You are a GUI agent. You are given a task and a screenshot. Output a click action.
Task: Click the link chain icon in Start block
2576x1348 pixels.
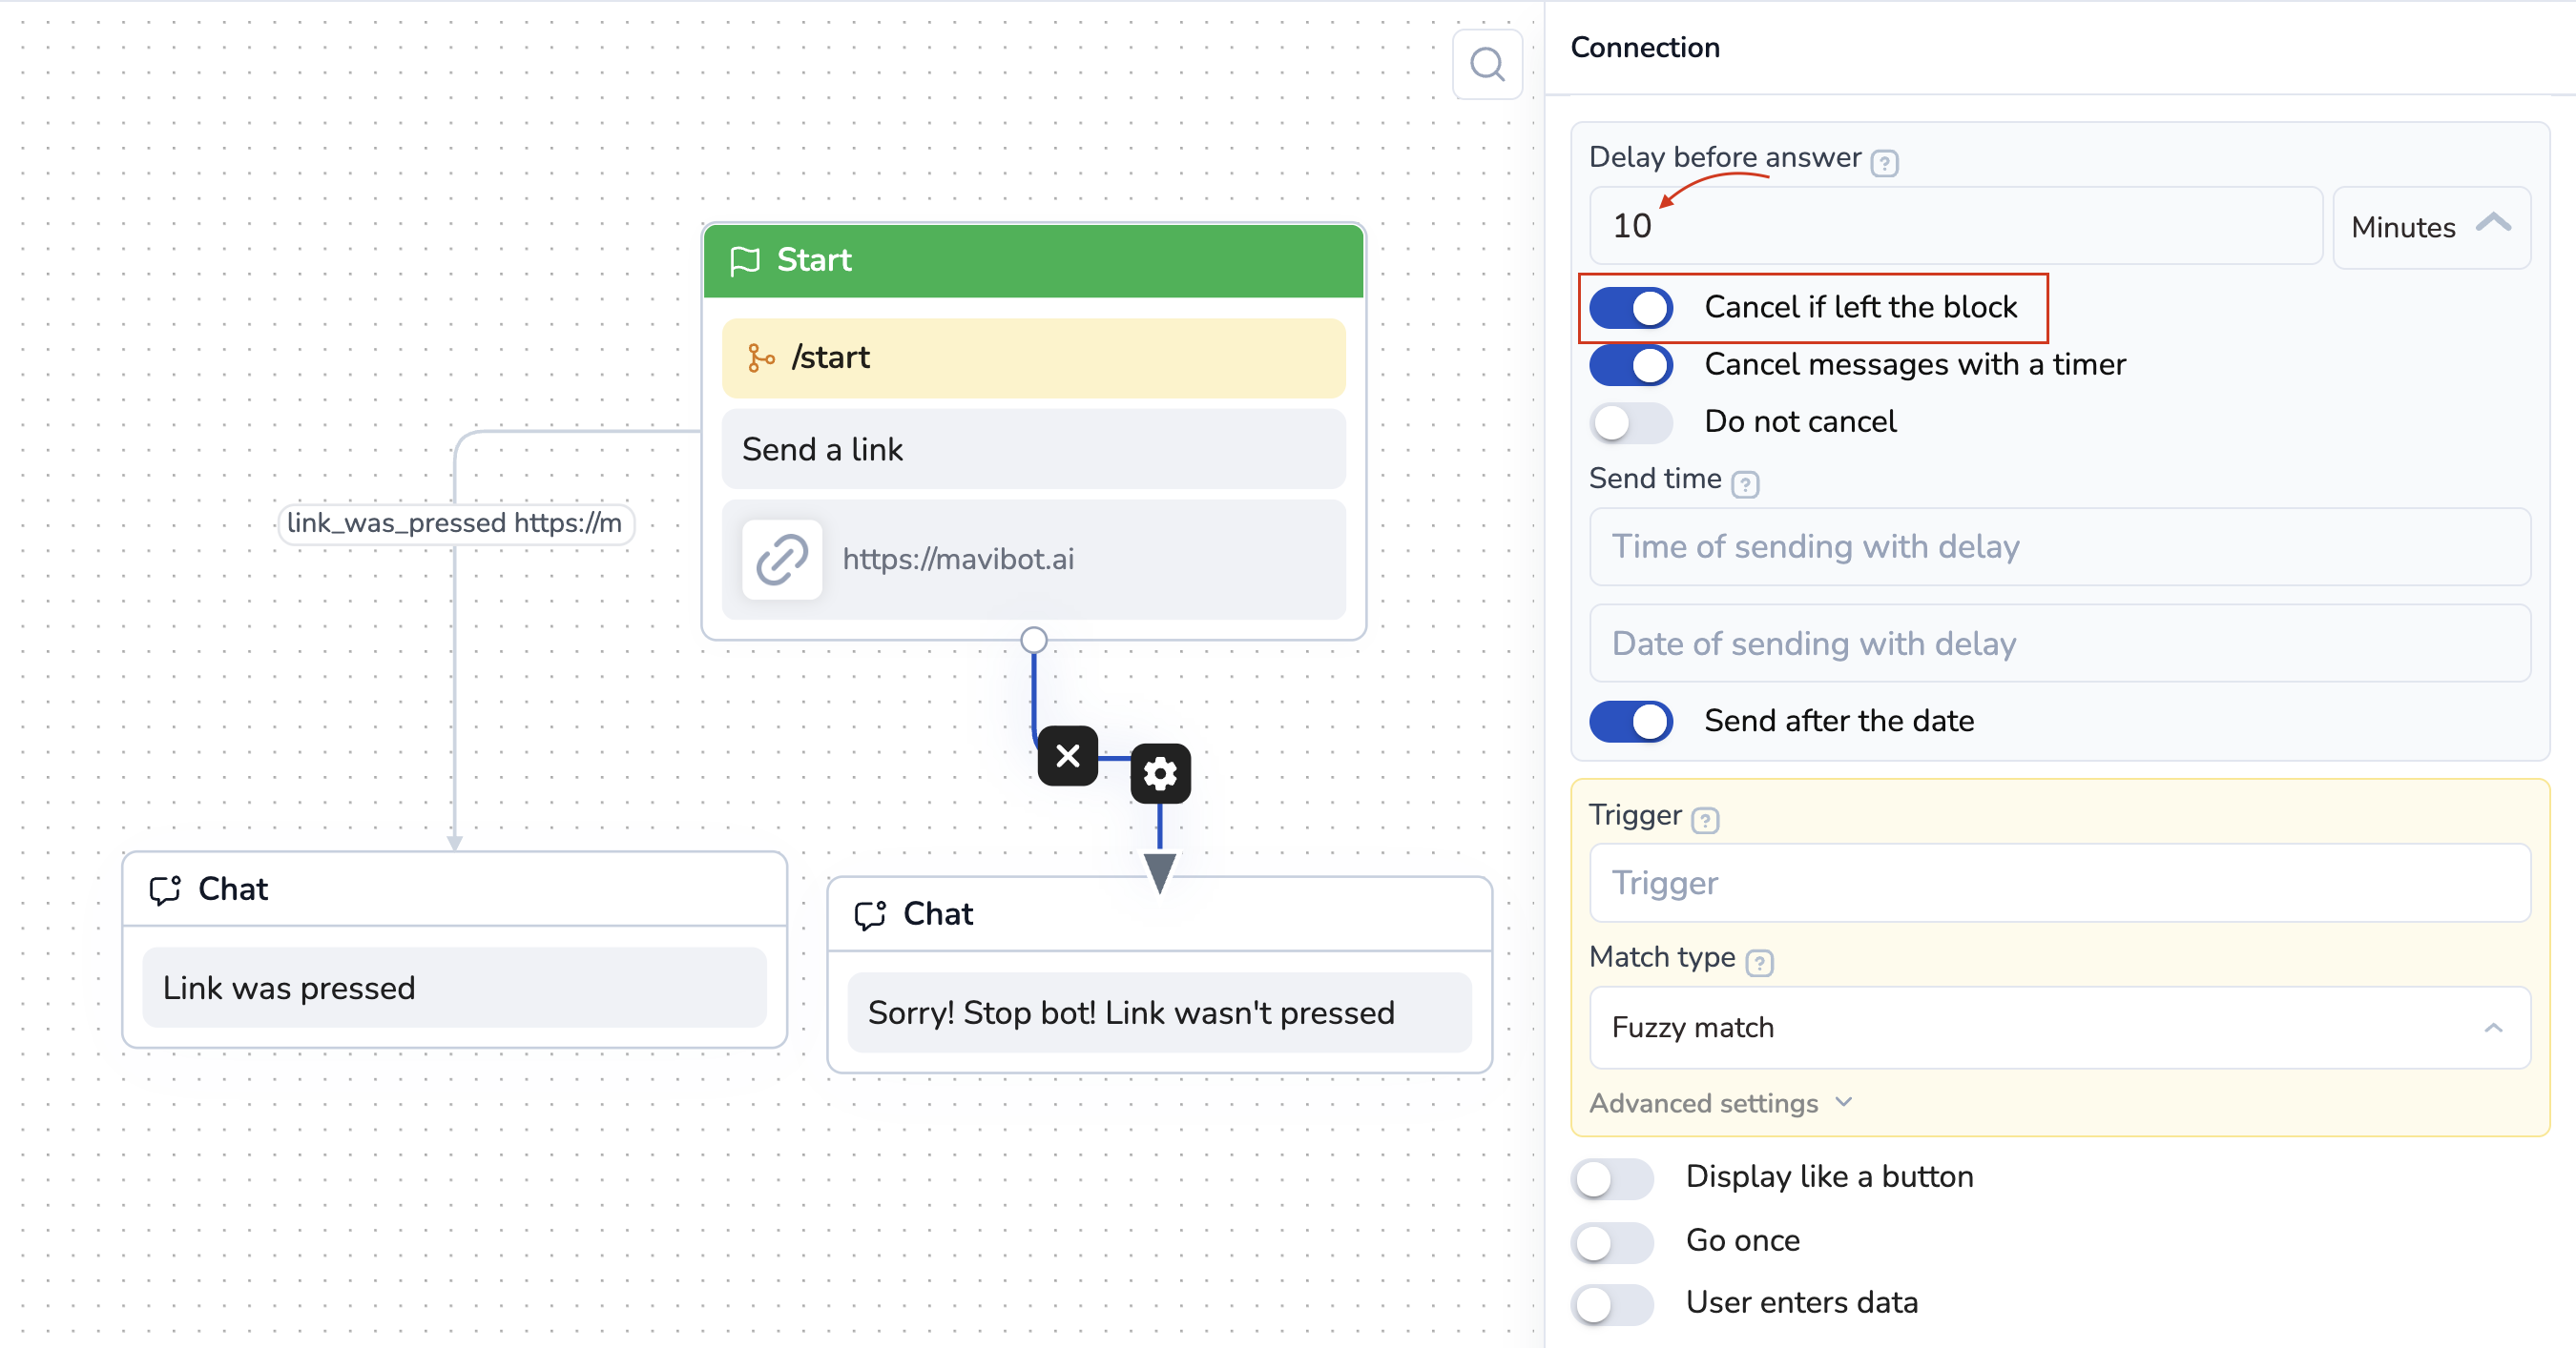click(782, 559)
